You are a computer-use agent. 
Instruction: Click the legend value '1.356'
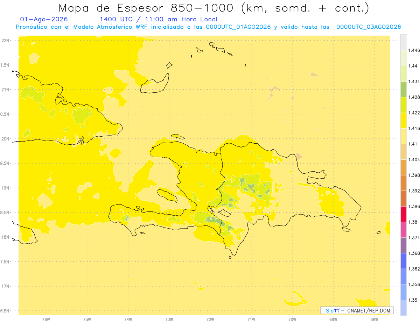coord(414,285)
